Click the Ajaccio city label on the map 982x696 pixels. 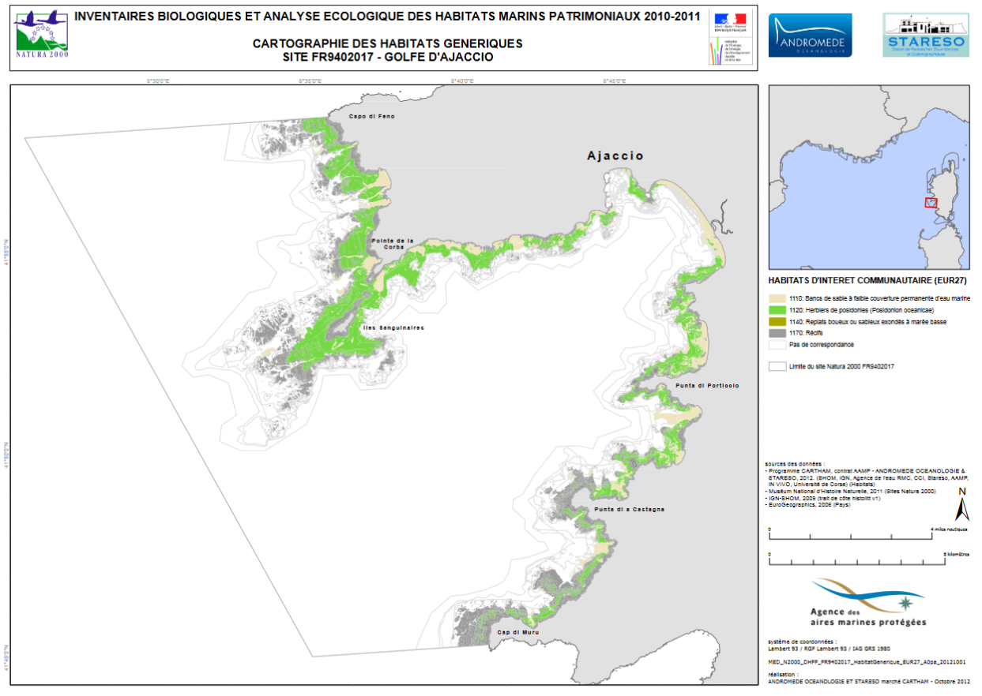tap(615, 156)
